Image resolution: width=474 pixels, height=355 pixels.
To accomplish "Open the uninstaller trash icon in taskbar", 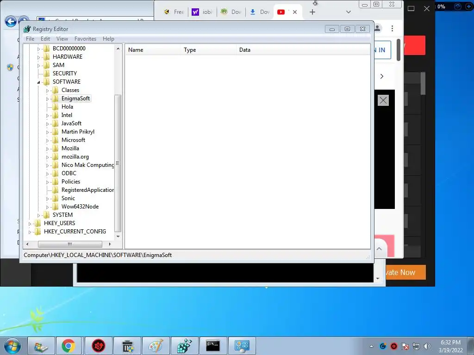I will [x=128, y=346].
